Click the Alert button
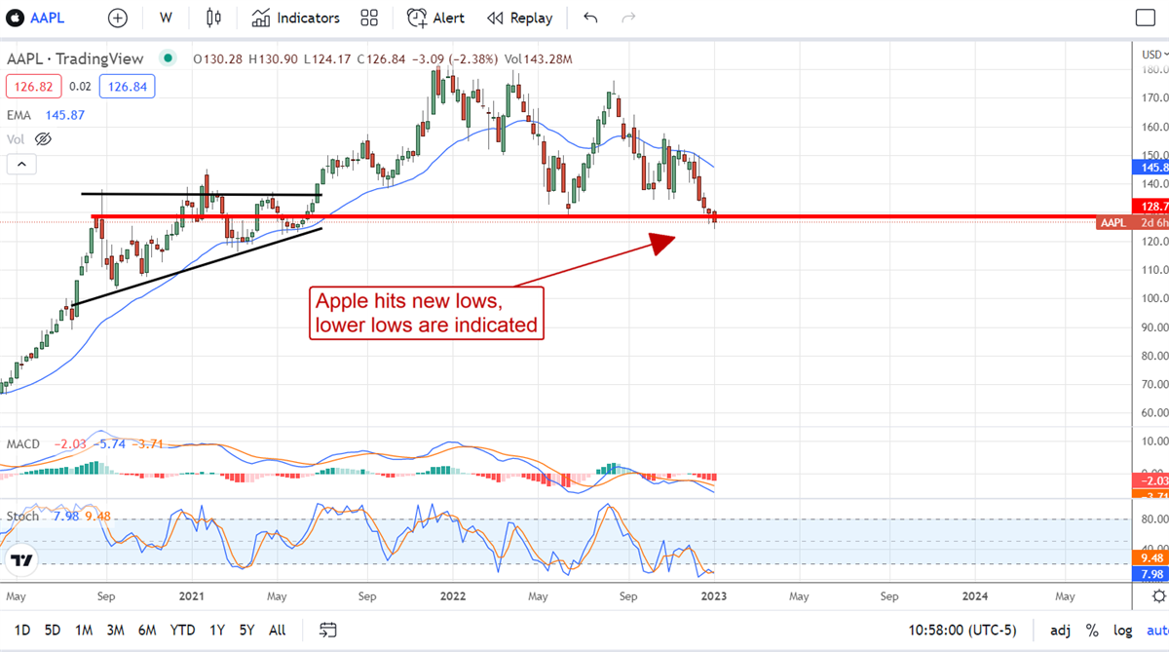 436,18
